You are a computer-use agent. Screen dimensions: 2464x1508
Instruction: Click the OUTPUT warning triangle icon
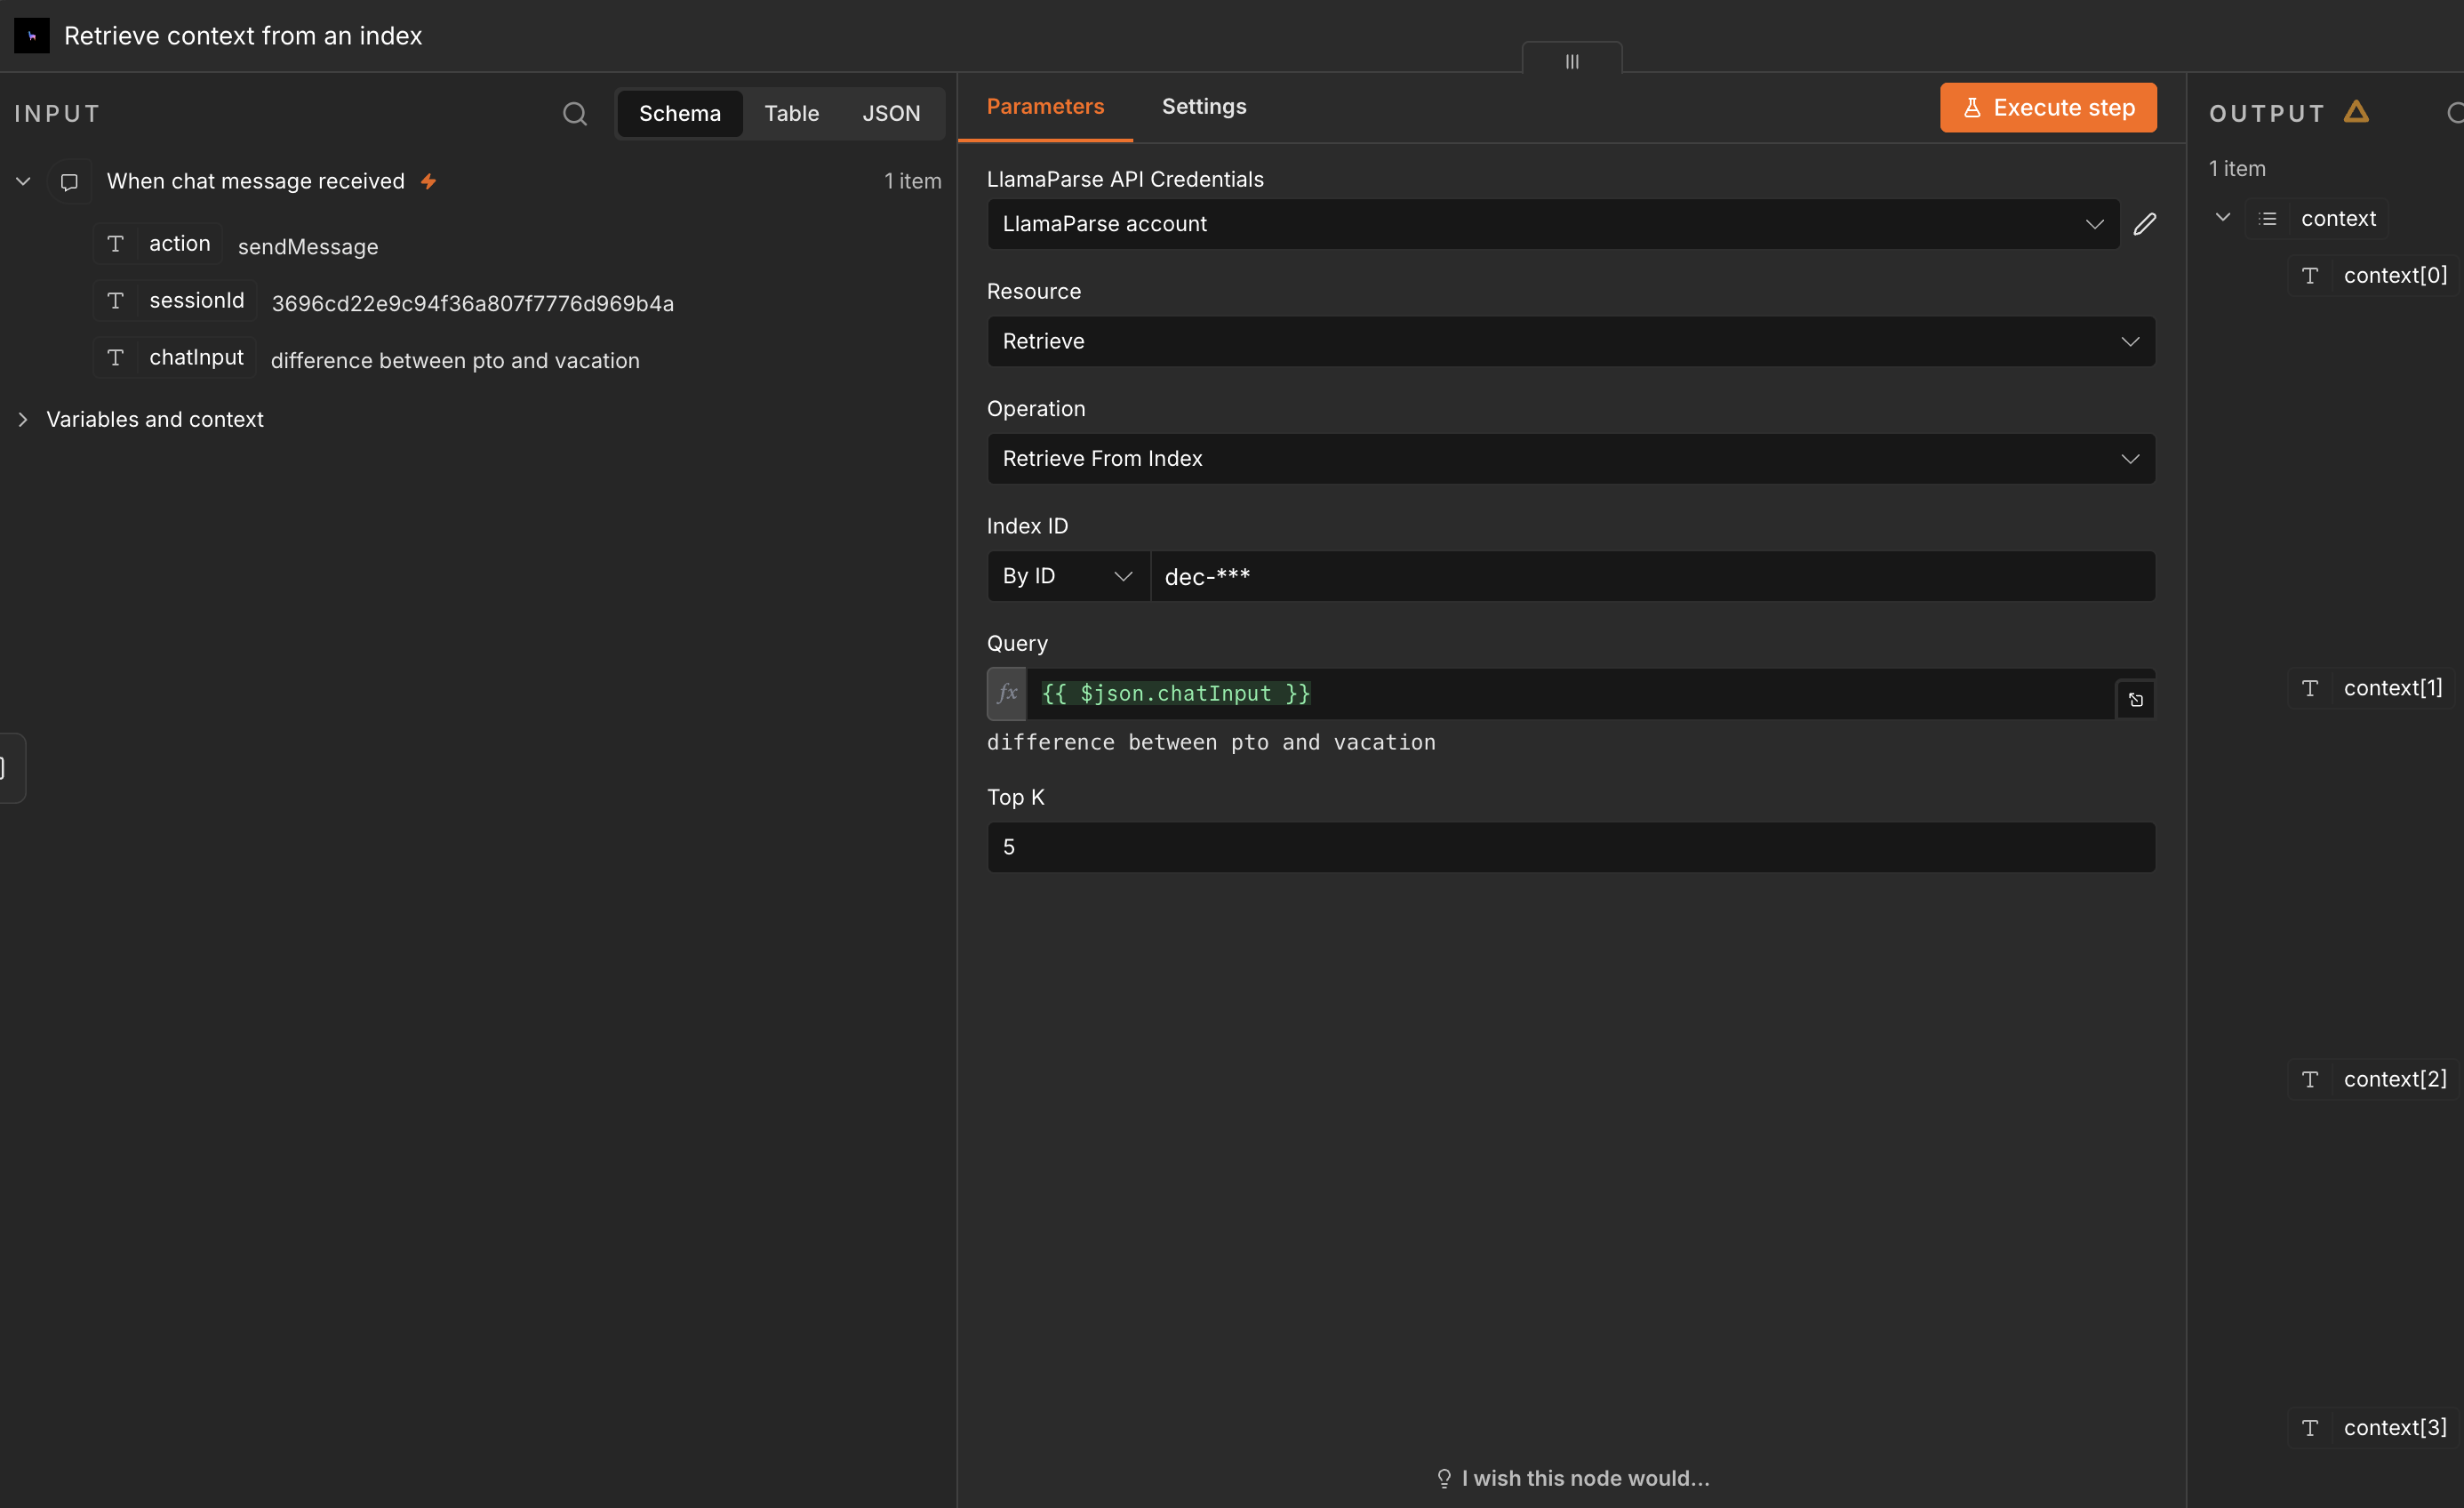(x=2356, y=112)
